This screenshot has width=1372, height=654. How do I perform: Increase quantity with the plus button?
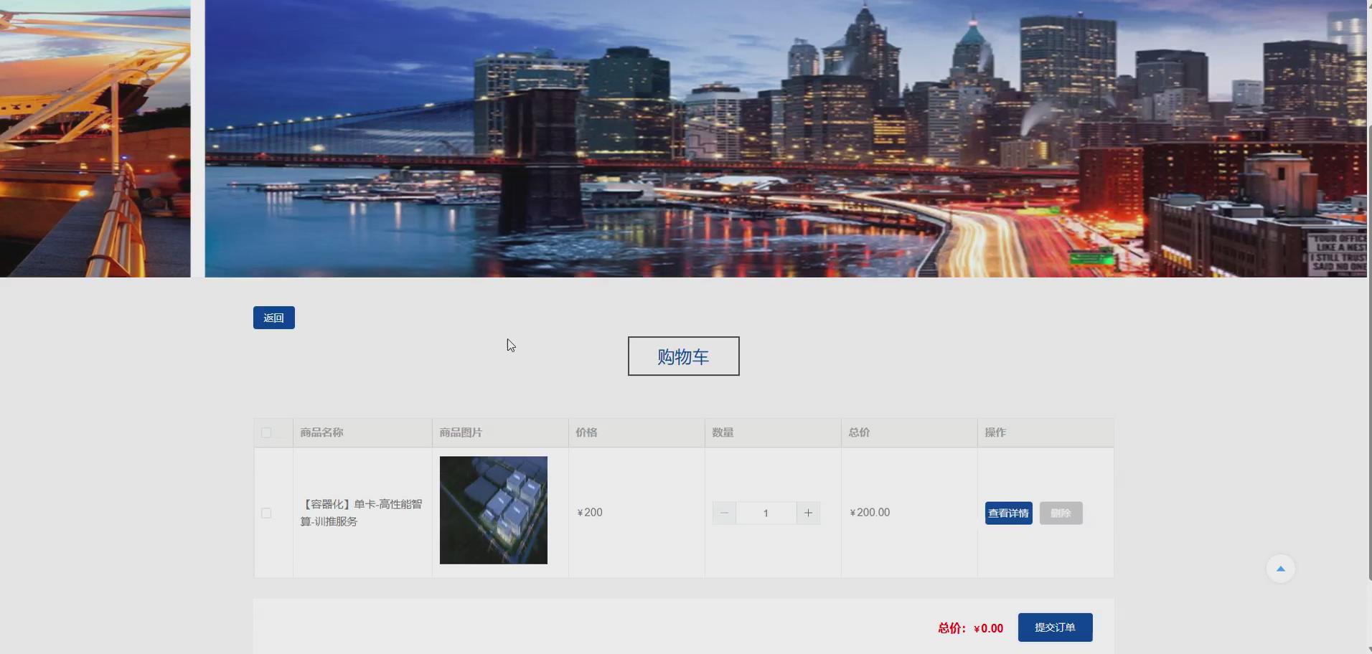[808, 513]
